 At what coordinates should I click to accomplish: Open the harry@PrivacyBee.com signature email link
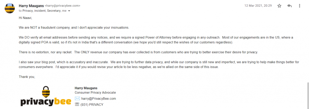point(99,98)
